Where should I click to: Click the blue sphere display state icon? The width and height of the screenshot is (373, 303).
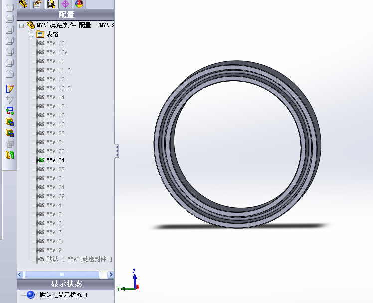tap(31, 295)
